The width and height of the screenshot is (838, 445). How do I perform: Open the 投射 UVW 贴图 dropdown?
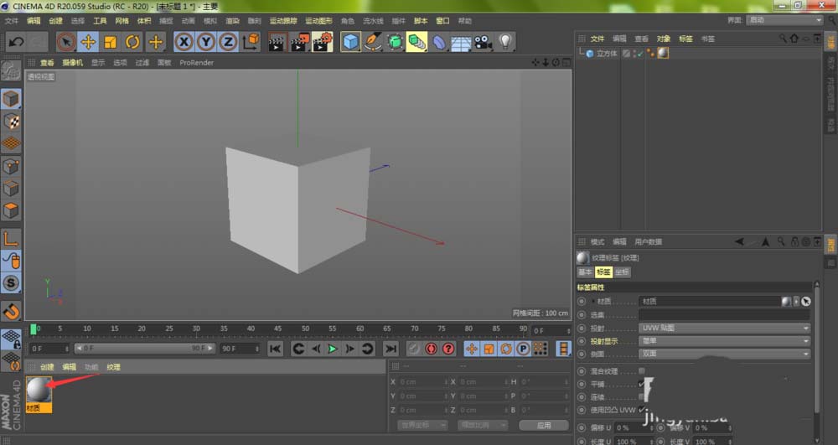click(724, 328)
